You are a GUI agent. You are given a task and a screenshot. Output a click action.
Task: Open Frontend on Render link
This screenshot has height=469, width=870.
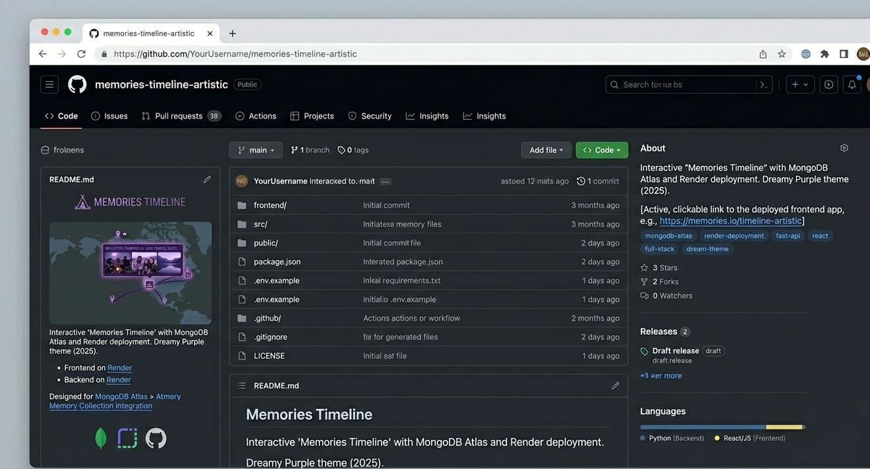[119, 368]
